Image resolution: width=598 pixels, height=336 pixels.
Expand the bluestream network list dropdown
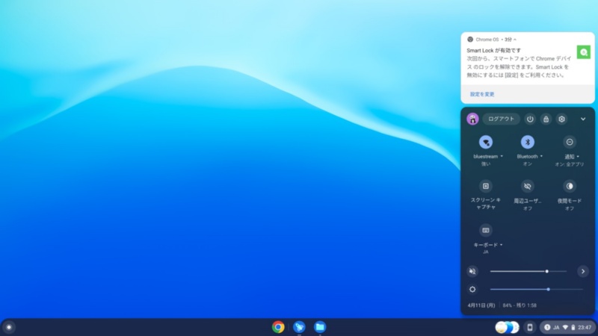(502, 157)
